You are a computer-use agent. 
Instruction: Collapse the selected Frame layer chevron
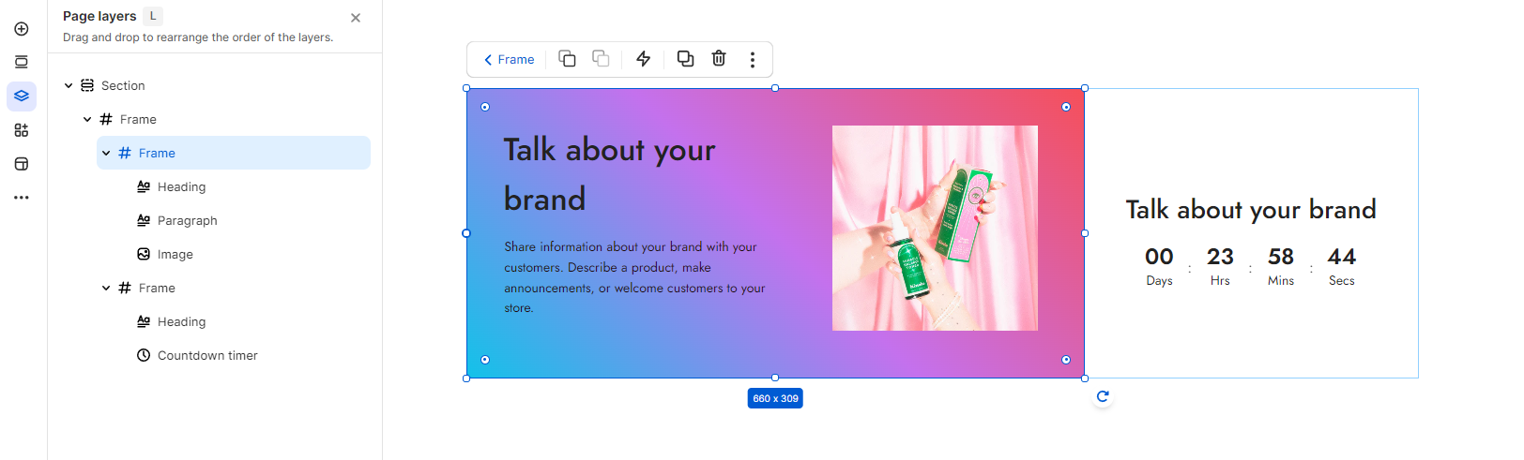[106, 153]
